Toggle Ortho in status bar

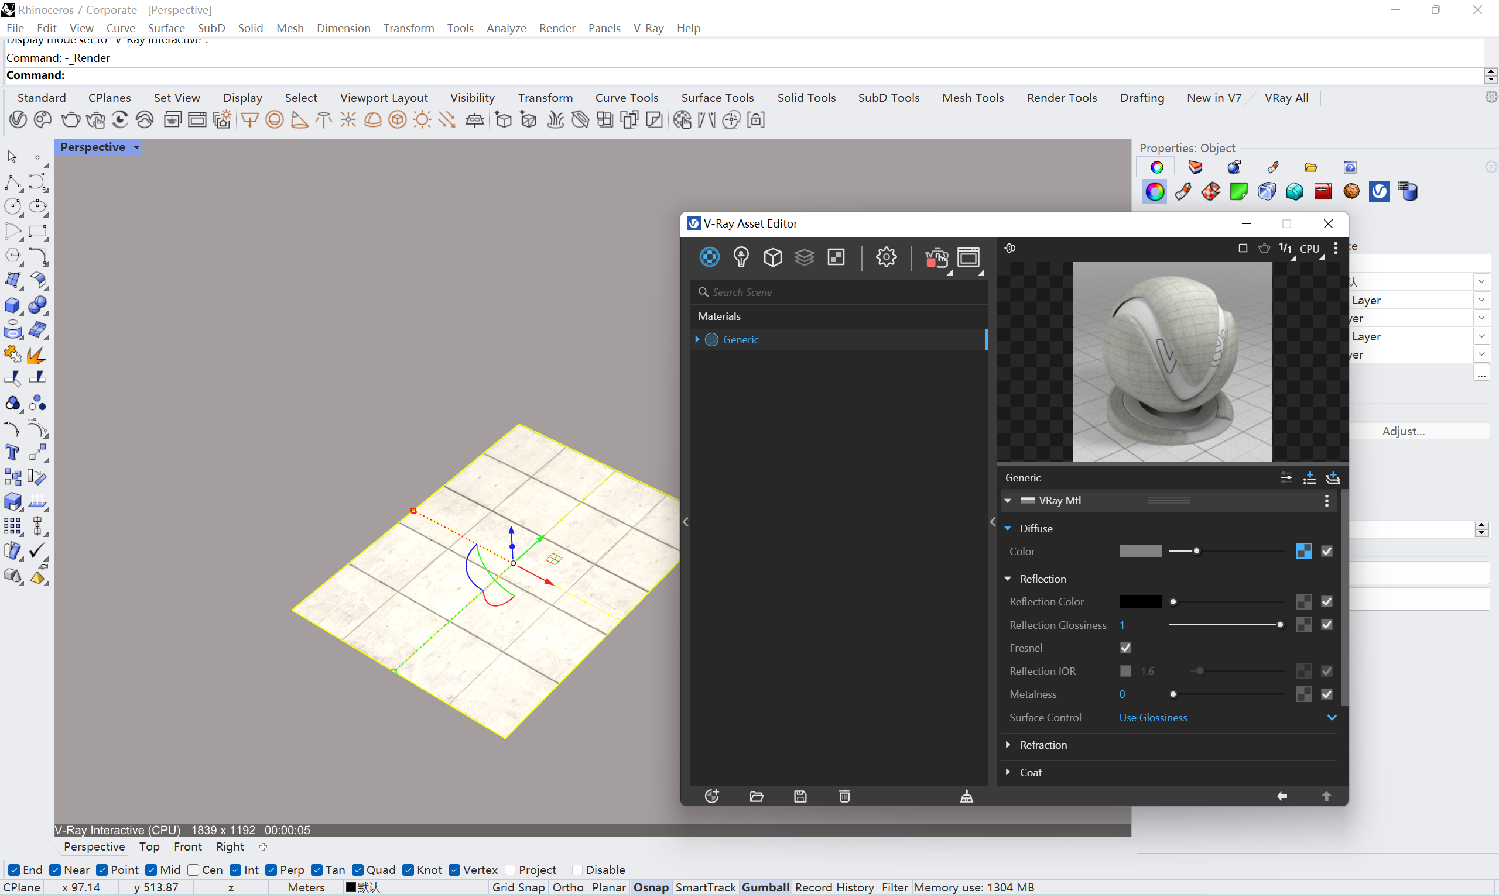pyautogui.click(x=567, y=887)
